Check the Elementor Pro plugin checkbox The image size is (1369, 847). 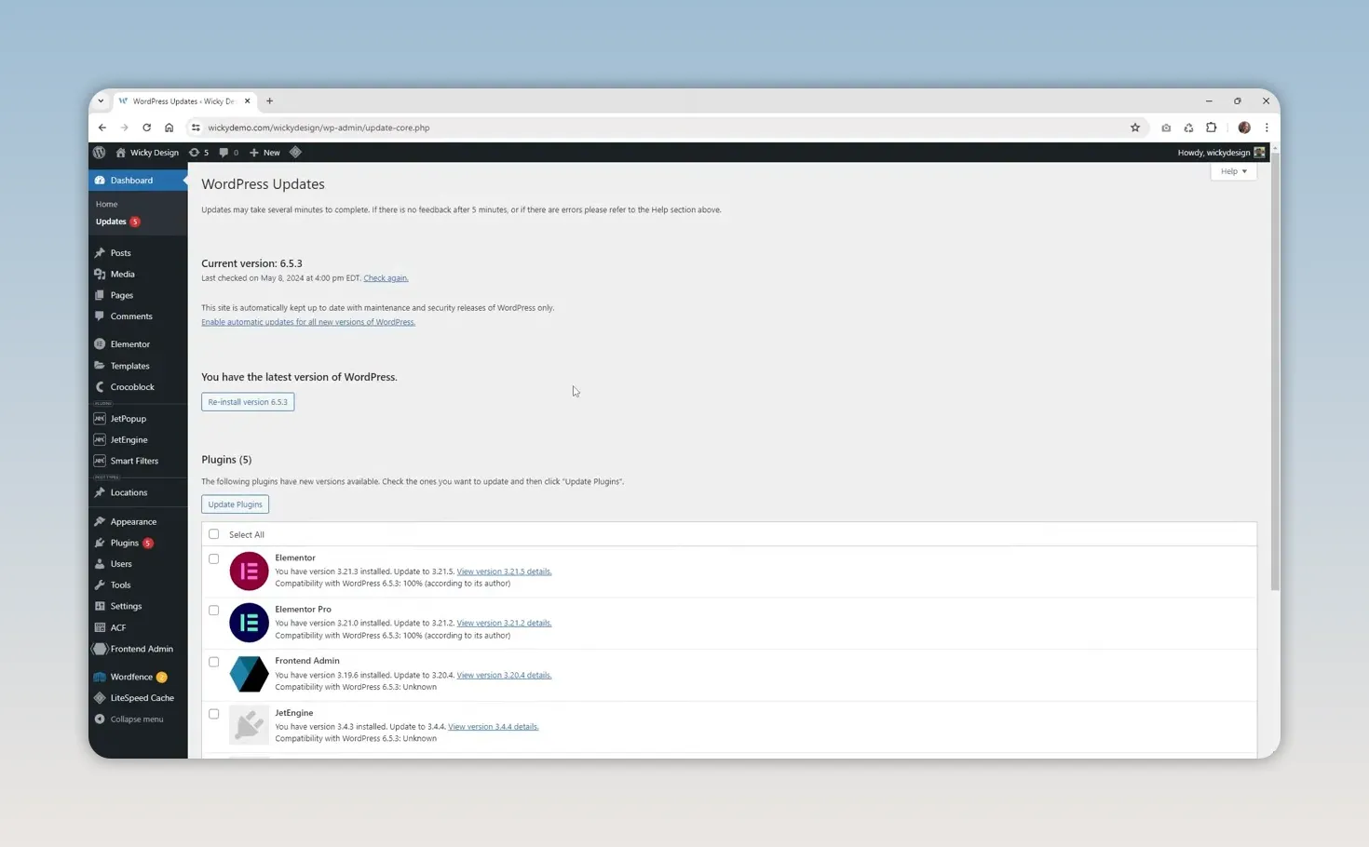(213, 611)
